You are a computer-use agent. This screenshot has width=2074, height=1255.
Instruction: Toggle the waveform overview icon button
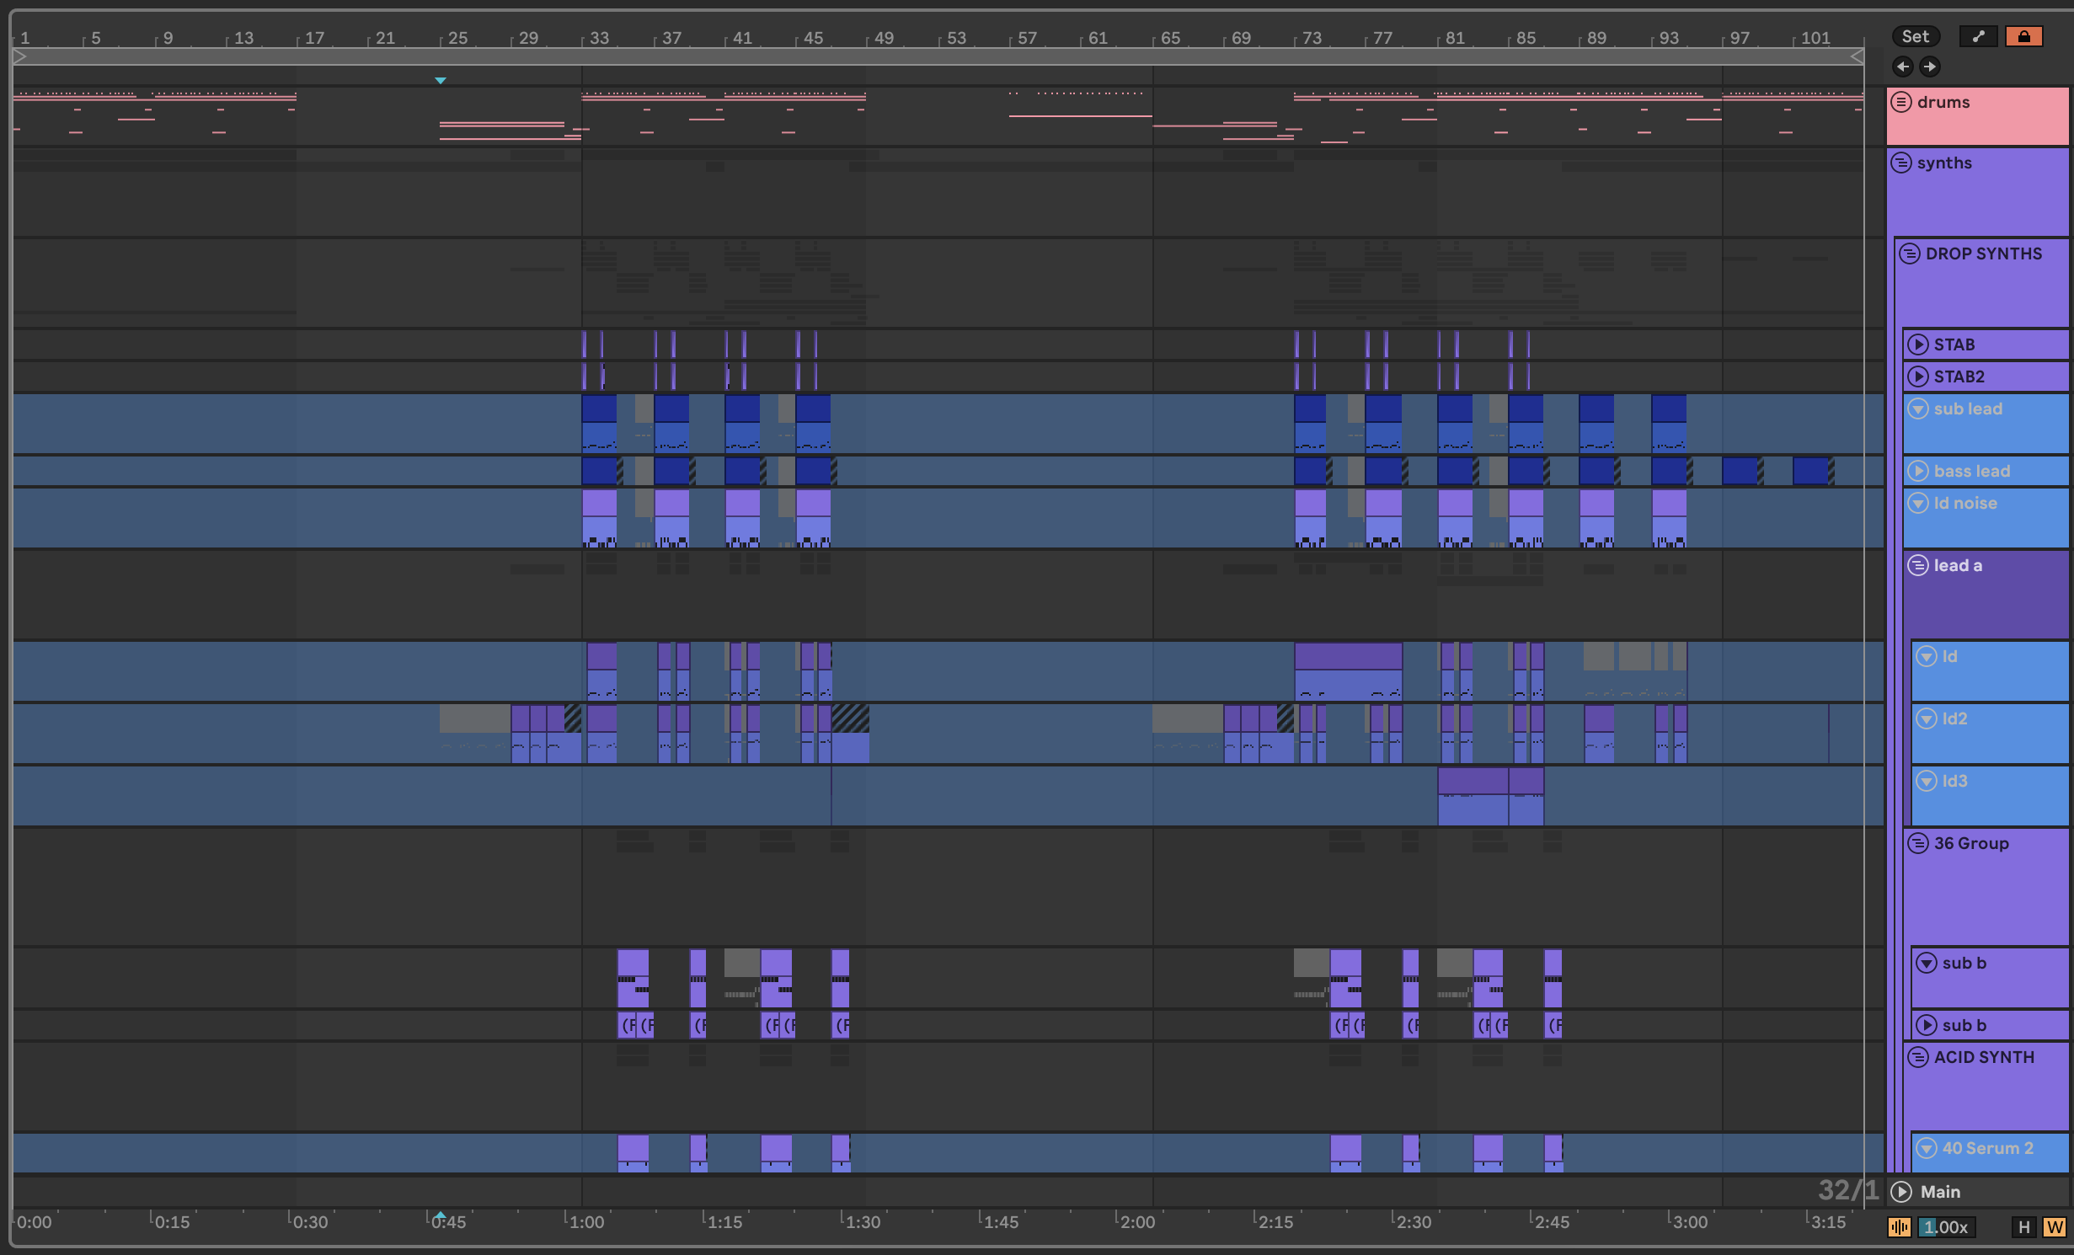(x=1899, y=1227)
